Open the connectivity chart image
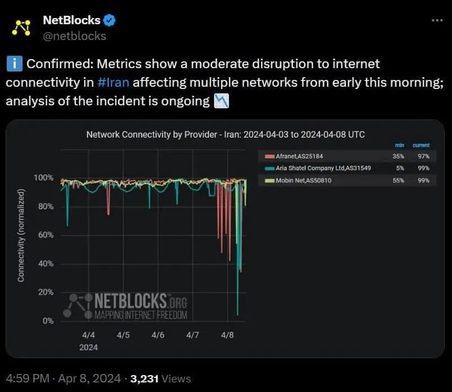 (225, 238)
